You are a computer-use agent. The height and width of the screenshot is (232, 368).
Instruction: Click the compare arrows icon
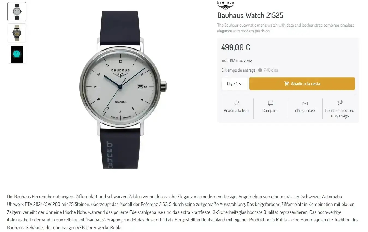pyautogui.click(x=271, y=103)
